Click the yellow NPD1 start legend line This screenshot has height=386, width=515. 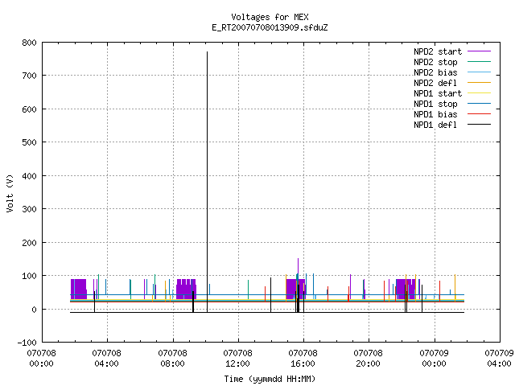pos(480,93)
